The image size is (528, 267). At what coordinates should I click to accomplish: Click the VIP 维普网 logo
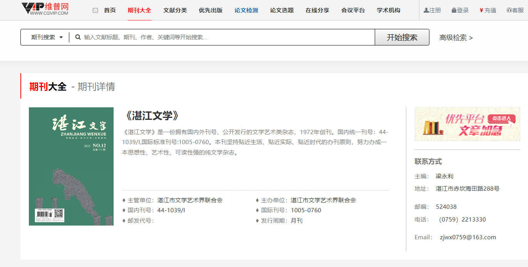45,8
